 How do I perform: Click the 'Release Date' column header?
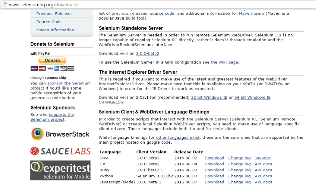coord(189,152)
